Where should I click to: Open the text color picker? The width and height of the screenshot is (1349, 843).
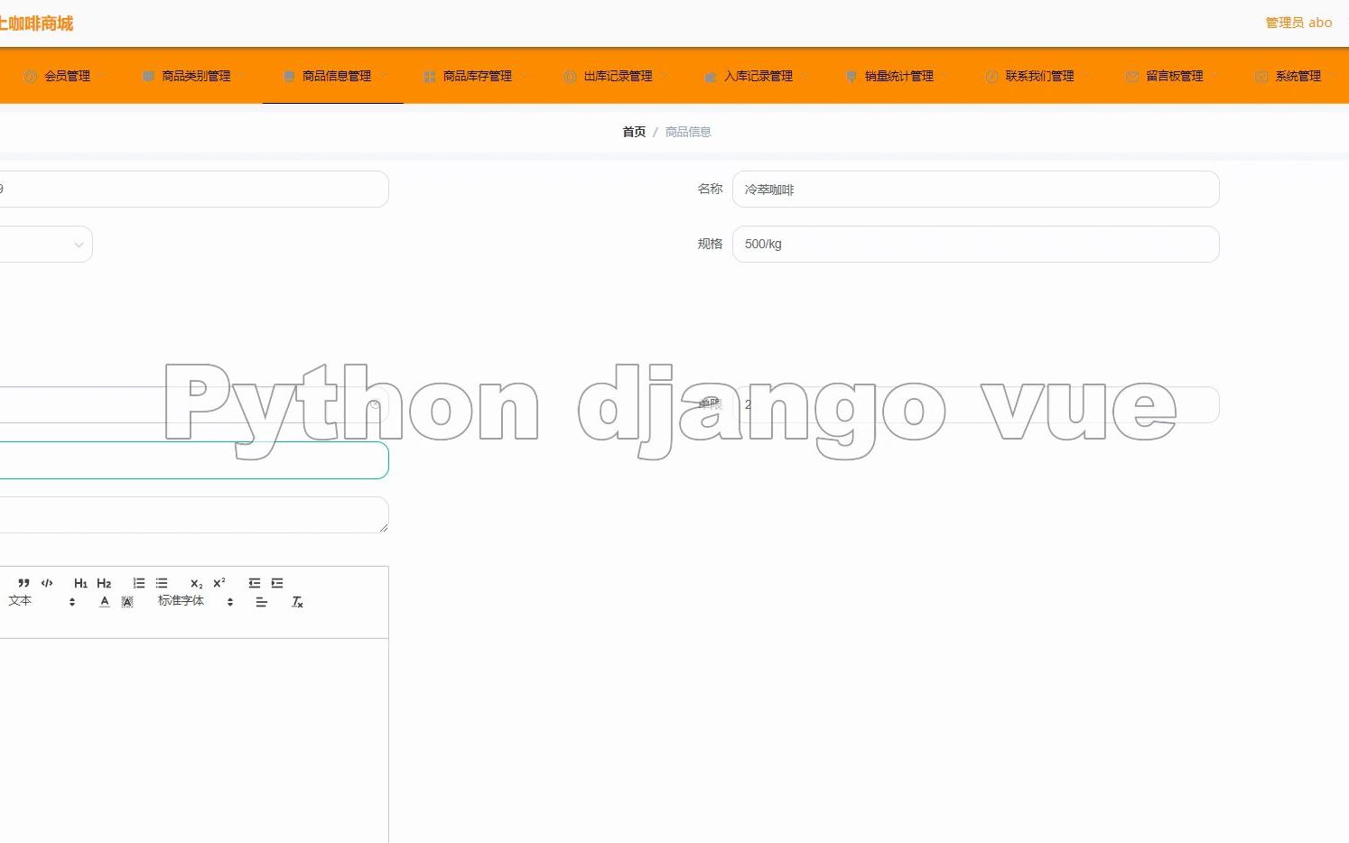tap(105, 602)
